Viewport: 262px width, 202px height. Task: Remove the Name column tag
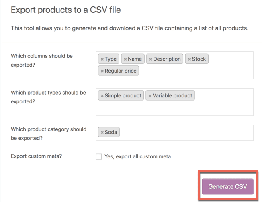pos(125,59)
